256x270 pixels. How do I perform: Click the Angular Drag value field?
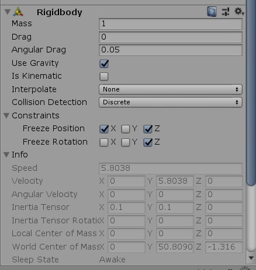click(x=171, y=50)
